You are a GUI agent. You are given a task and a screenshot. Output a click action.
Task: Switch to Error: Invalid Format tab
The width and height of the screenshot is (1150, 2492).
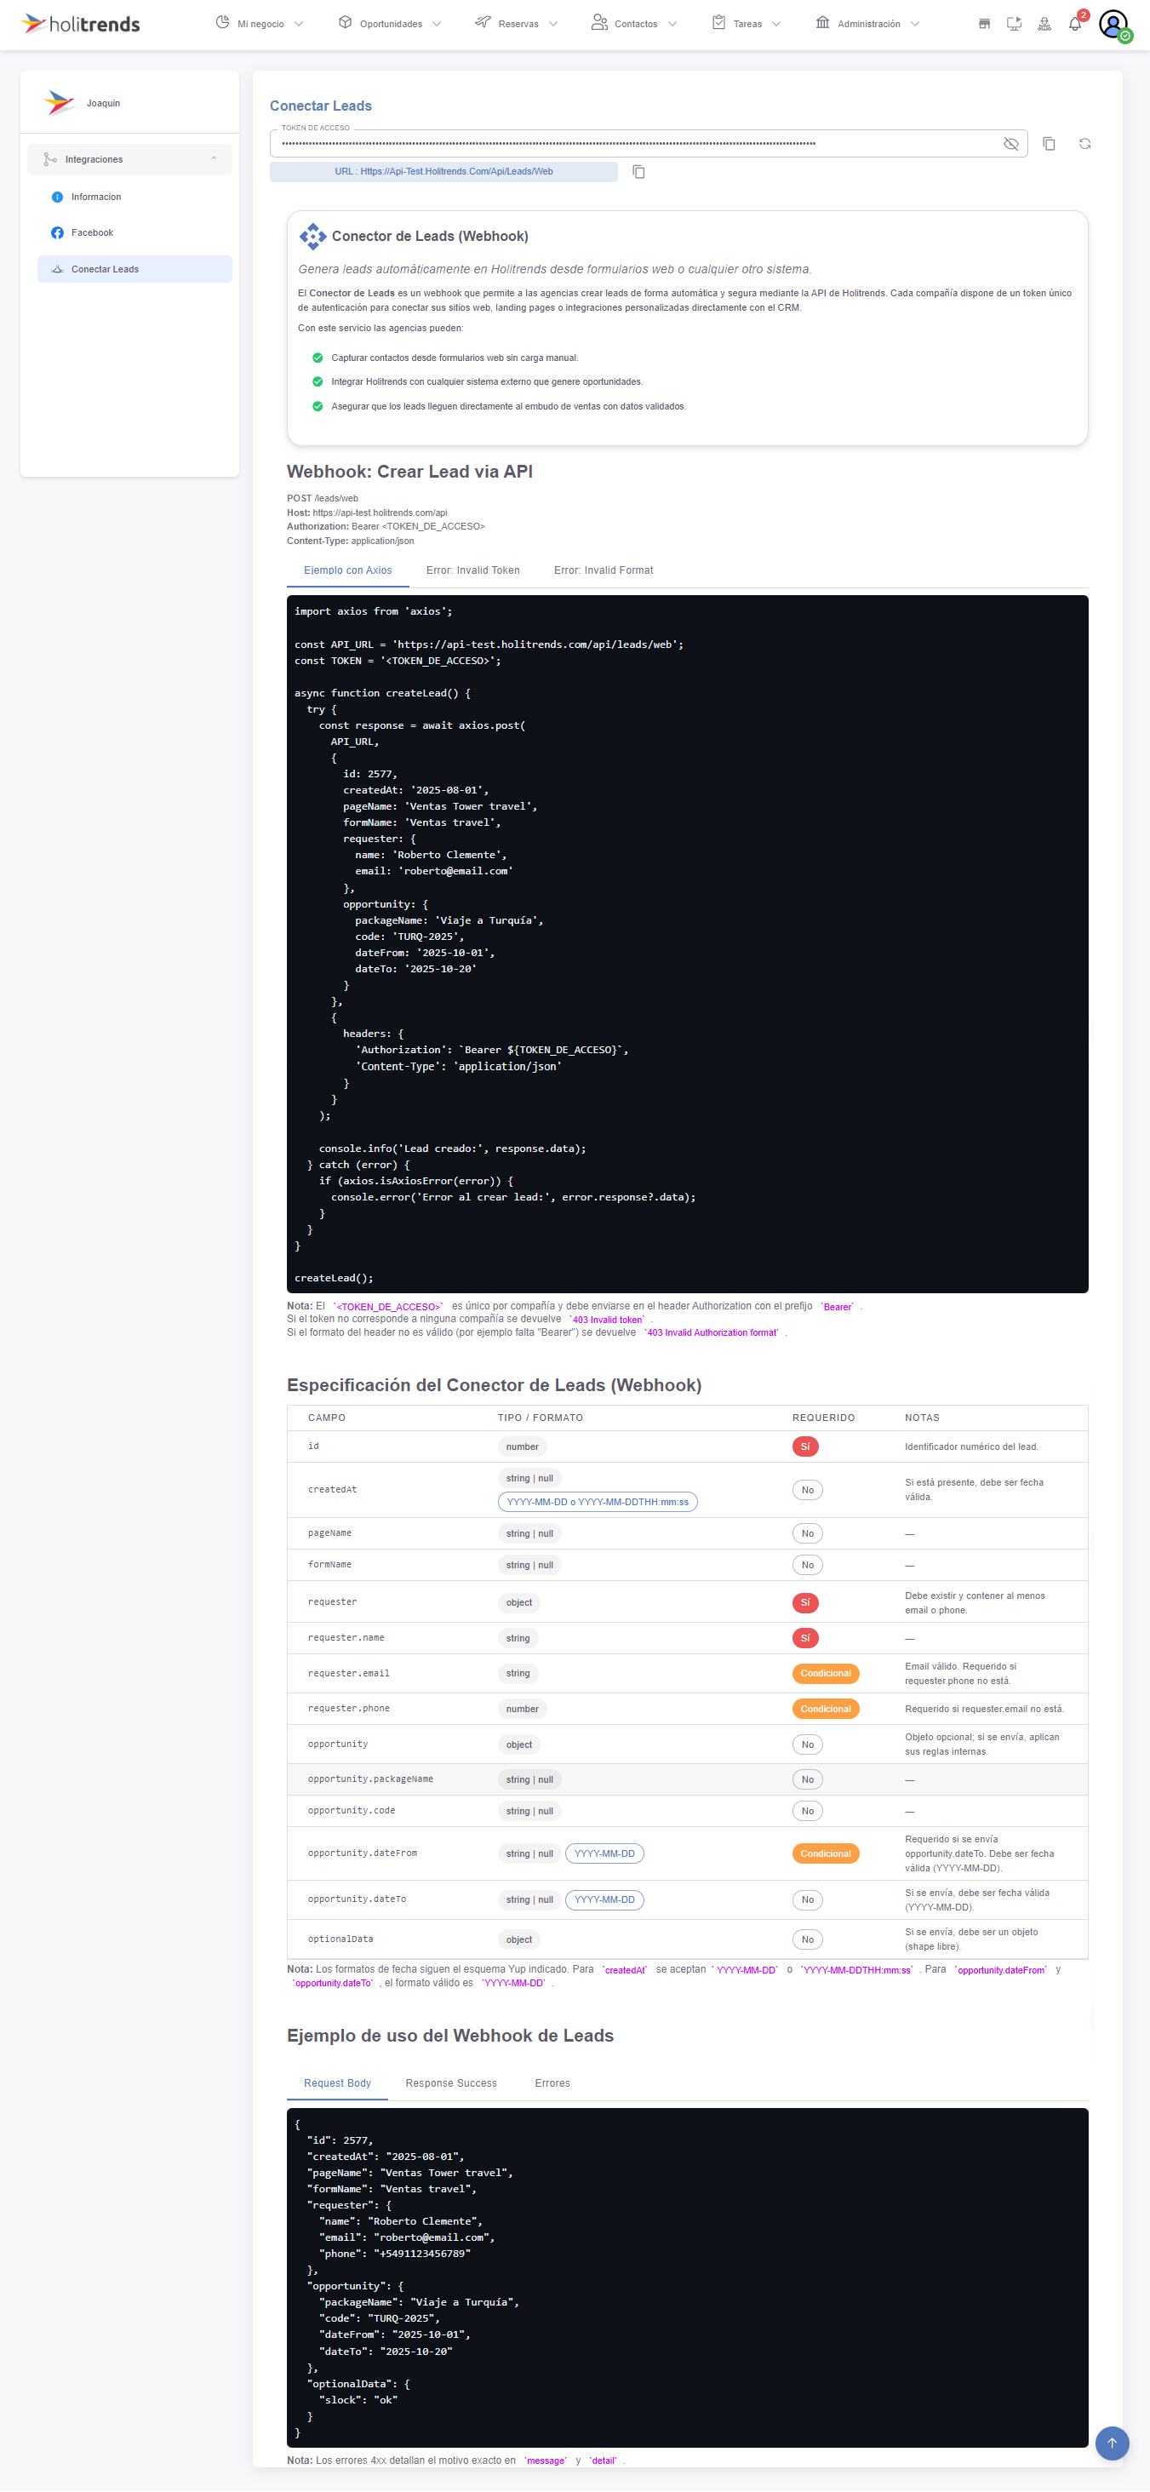tap(604, 570)
